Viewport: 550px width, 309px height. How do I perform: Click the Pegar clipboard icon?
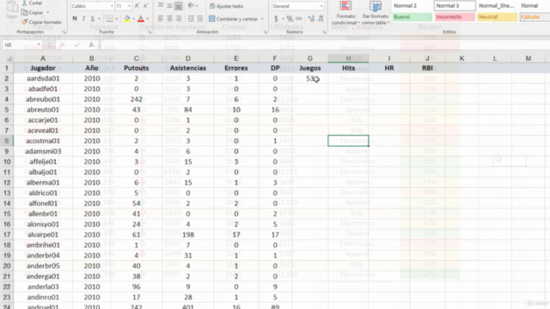pos(12,7)
